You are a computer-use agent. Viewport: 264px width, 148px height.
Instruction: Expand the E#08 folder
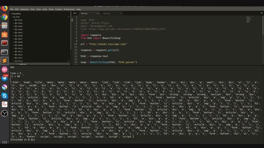coord(14,42)
